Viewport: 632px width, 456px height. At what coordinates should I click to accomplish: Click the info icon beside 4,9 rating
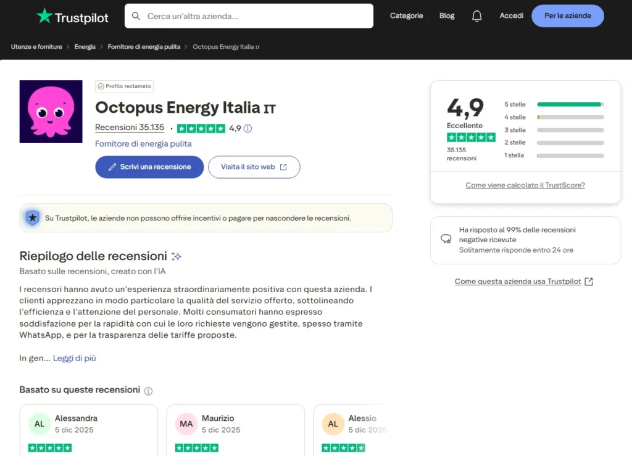(248, 129)
